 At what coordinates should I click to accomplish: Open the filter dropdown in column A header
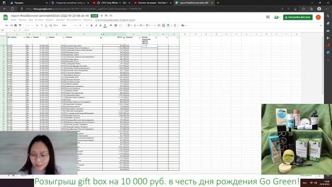pos(24,37)
